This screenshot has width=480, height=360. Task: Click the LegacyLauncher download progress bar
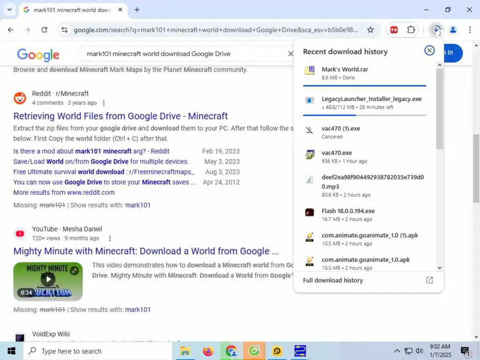coord(364,115)
